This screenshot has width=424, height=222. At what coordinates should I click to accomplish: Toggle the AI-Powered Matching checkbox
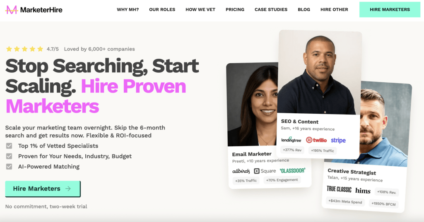tap(9, 166)
